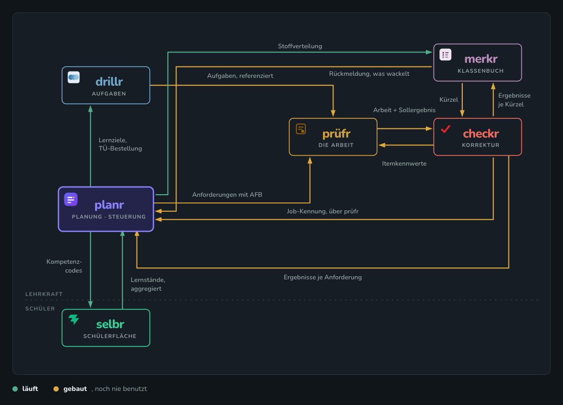Open the merkr Klassenbuch node
This screenshot has height=405, width=563.
(477, 62)
